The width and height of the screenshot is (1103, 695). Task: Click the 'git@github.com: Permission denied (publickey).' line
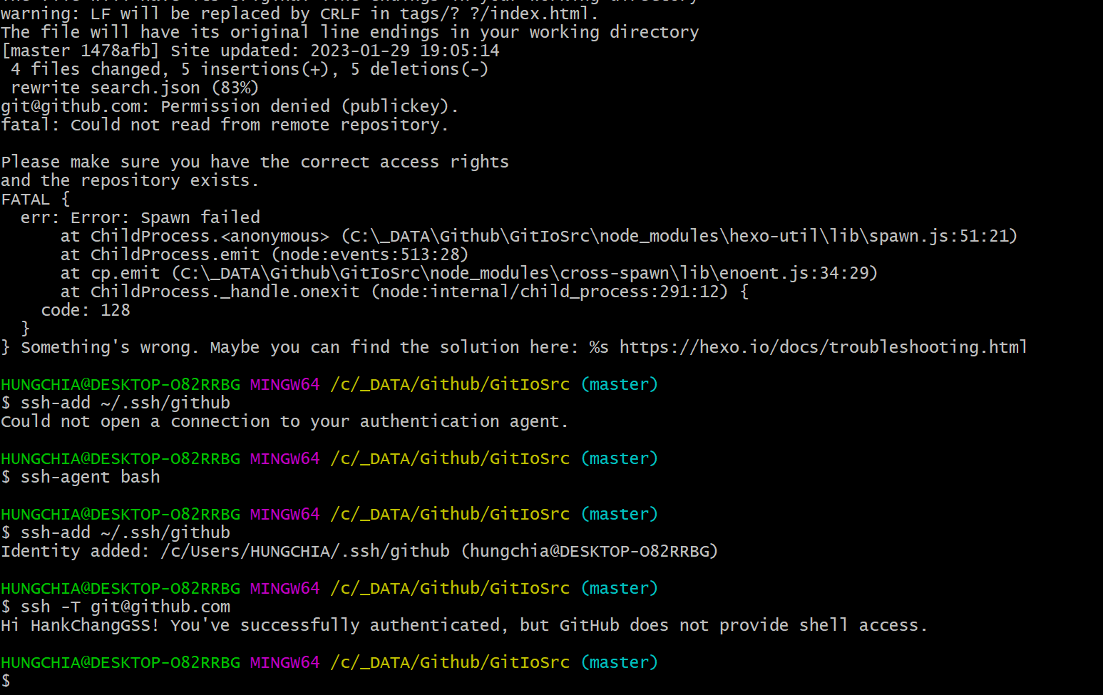pos(230,106)
